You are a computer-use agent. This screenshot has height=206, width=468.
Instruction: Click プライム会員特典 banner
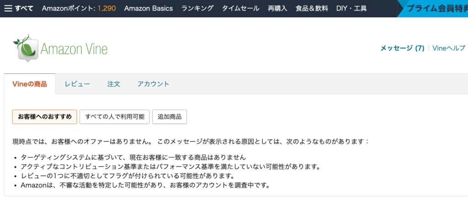tap(434, 8)
